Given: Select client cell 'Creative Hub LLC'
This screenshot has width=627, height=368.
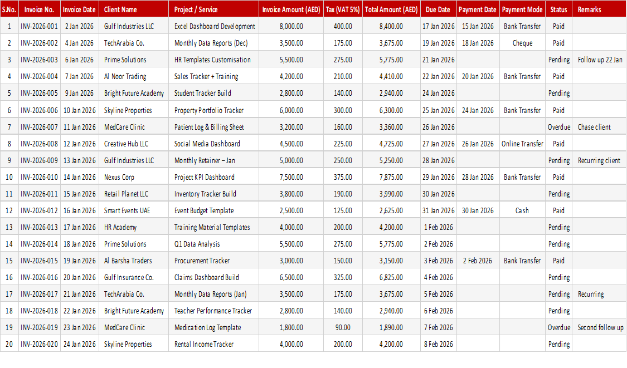Looking at the screenshot, I should pos(134,144).
